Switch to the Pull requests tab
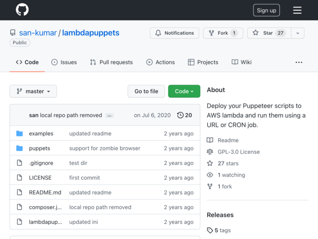The width and height of the screenshot is (318, 239). (111, 62)
